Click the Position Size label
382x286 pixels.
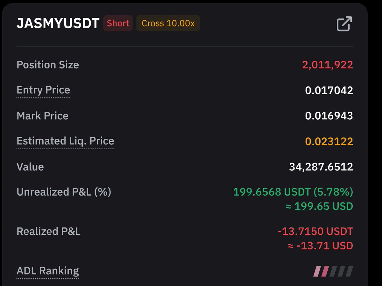coord(48,65)
